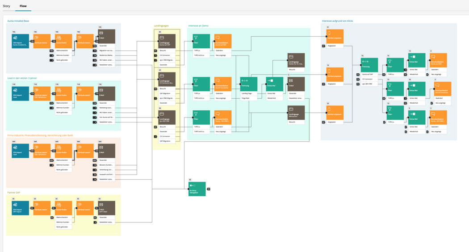Open Landingpage Danke für Ihr Interesse node
Screen dimensions: 469x252
296,60
